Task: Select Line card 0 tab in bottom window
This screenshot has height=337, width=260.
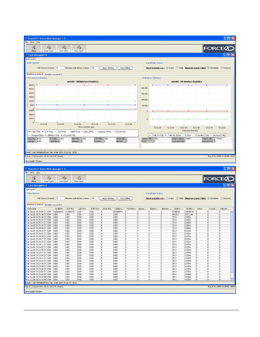Action: (x=31, y=189)
